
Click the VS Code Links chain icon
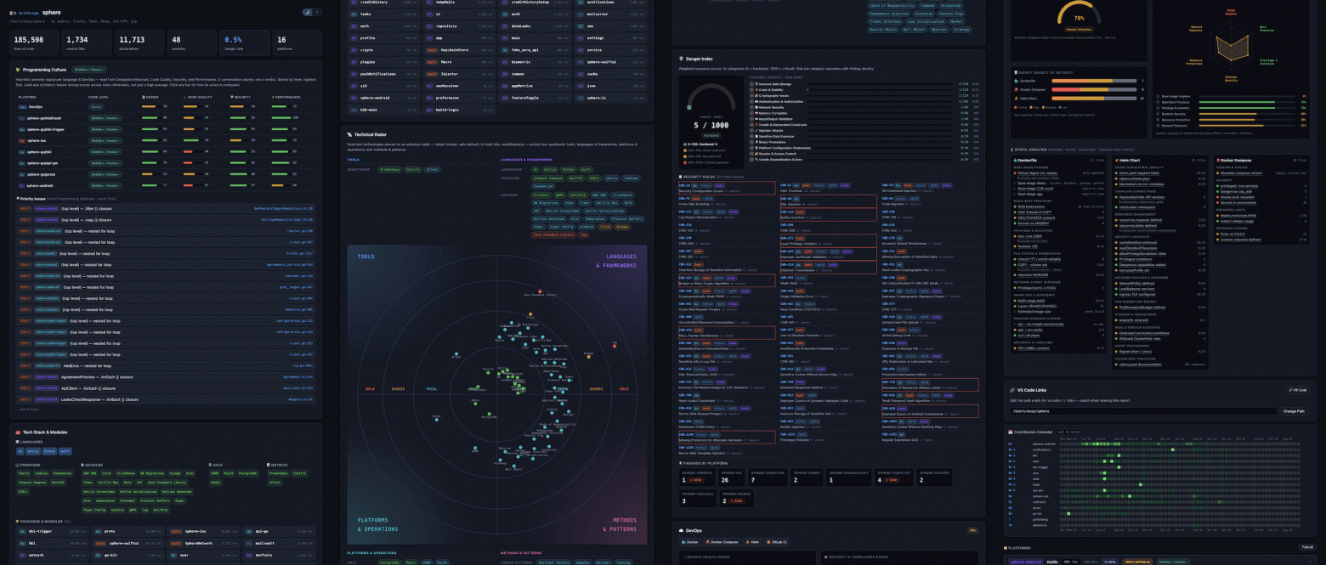tap(1011, 390)
